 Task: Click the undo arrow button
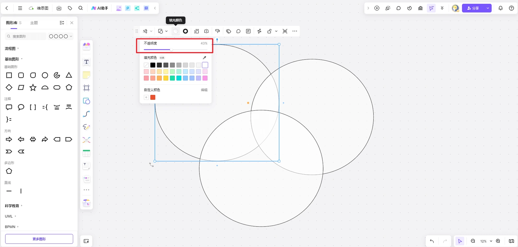(x=432, y=241)
